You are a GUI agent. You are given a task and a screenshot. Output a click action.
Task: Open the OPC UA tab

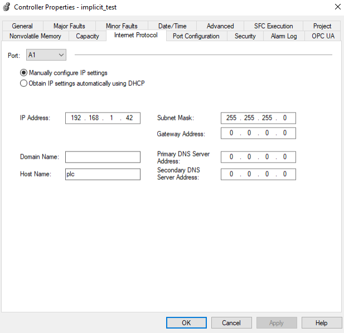coord(323,36)
